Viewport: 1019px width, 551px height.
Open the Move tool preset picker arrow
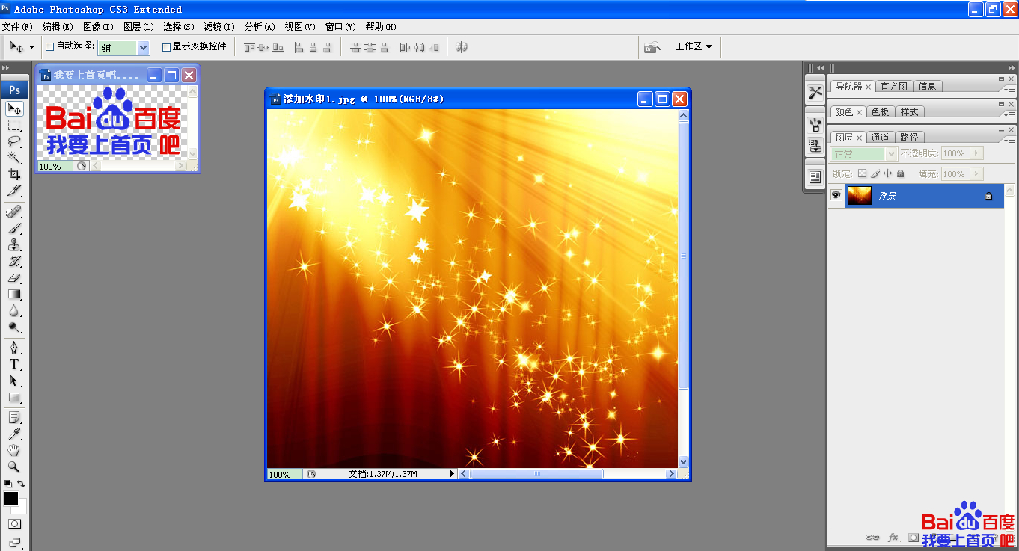point(31,47)
